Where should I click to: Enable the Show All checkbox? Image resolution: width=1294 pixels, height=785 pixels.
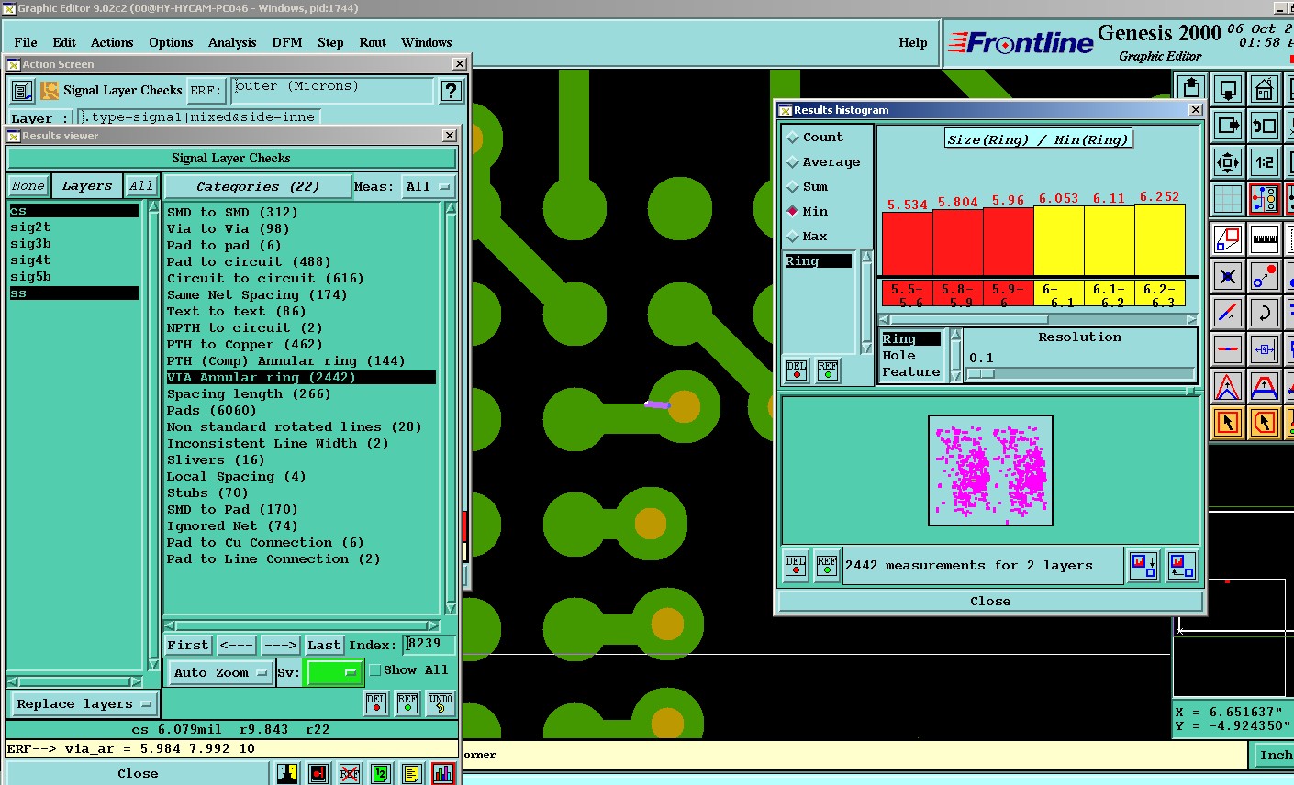coord(375,670)
